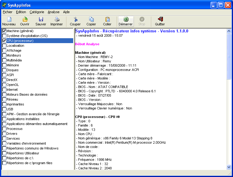Tick the Disques checkbox
233x177 pixels.
point(4,70)
